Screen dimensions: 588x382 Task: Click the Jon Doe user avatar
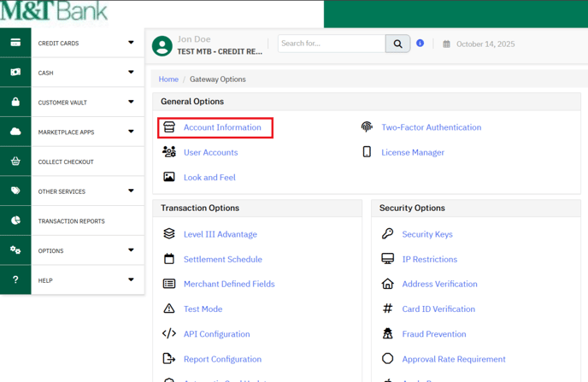(162, 45)
